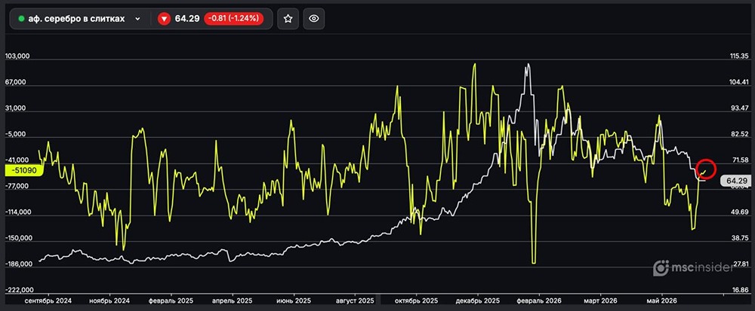Add the chart to favorites with the star icon
The height and width of the screenshot is (311, 755).
288,19
